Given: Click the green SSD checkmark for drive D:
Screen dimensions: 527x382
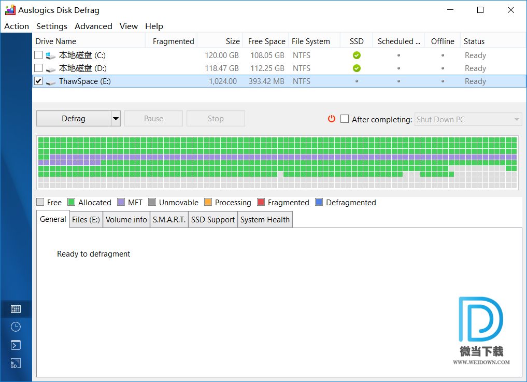Looking at the screenshot, I should click(x=357, y=68).
